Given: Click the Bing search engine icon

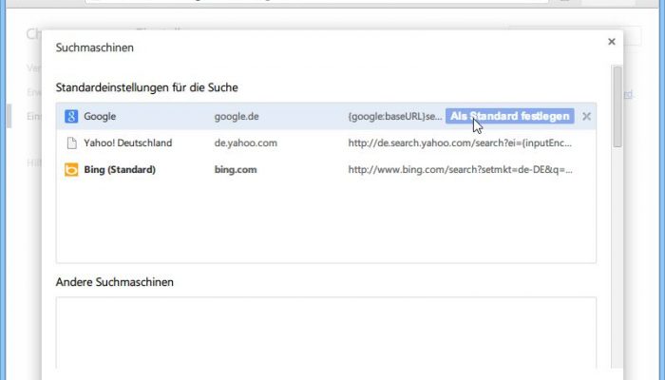Looking at the screenshot, I should coord(71,170).
